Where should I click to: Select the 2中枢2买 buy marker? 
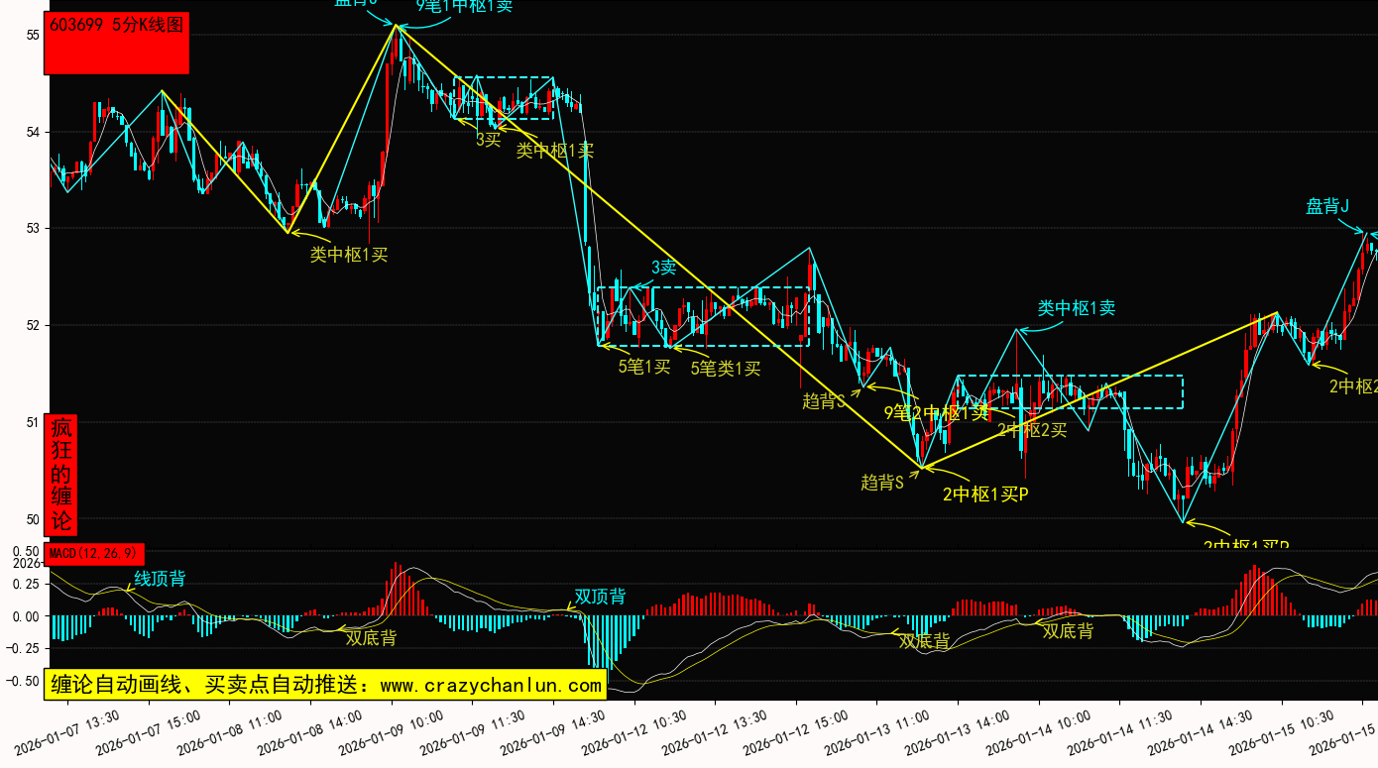click(1032, 429)
